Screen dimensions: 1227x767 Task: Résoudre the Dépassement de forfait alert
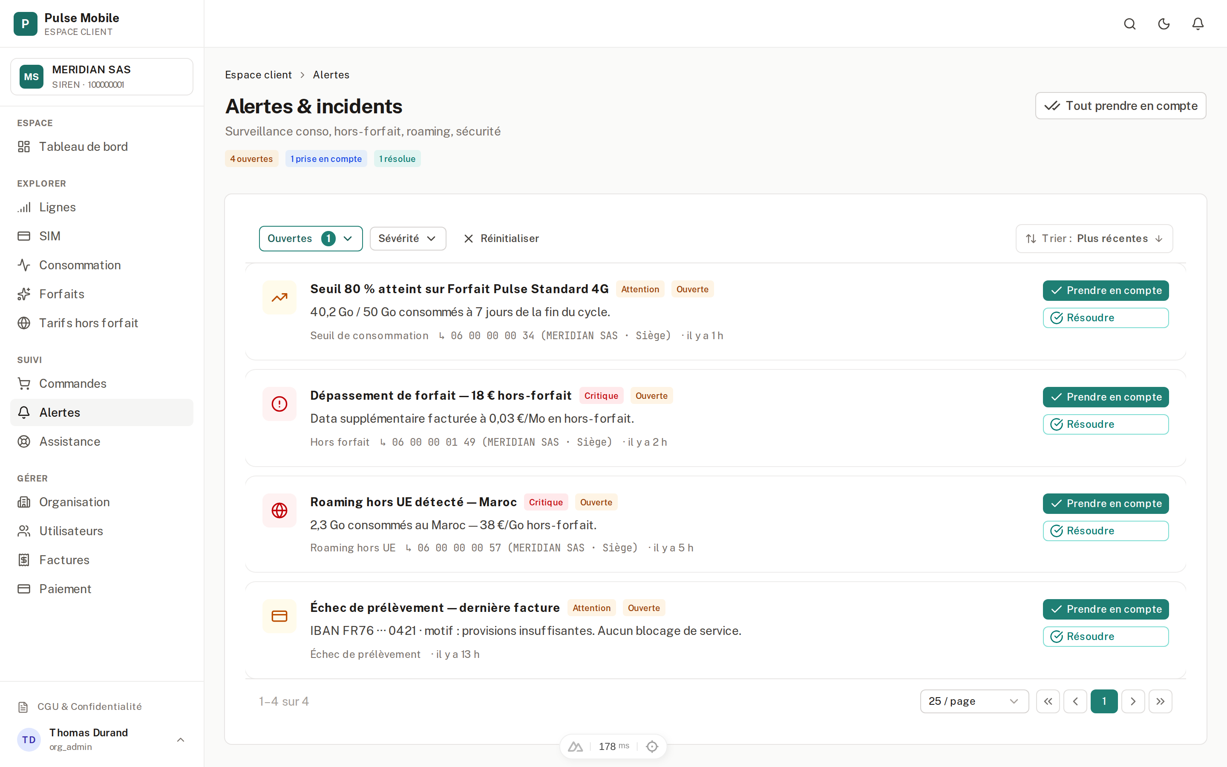click(x=1106, y=424)
